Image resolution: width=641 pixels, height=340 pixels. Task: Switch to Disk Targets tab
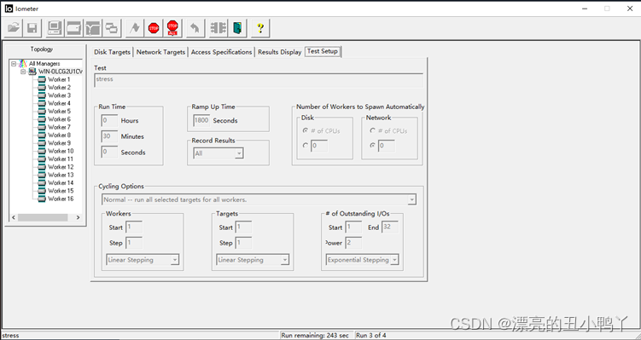112,52
